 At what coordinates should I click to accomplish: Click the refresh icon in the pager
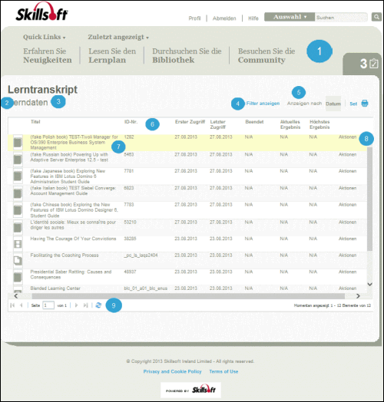coord(98,305)
